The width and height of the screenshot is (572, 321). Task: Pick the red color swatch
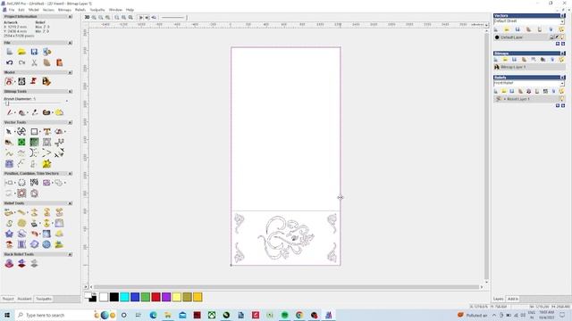click(x=156, y=297)
